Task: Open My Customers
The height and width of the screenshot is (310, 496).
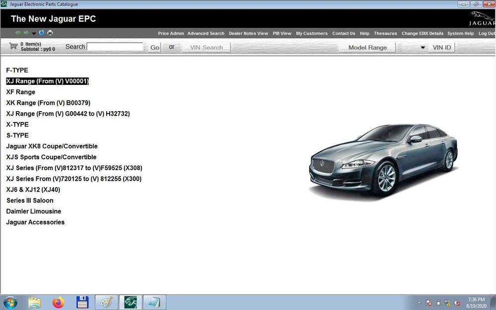Action: coord(311,33)
